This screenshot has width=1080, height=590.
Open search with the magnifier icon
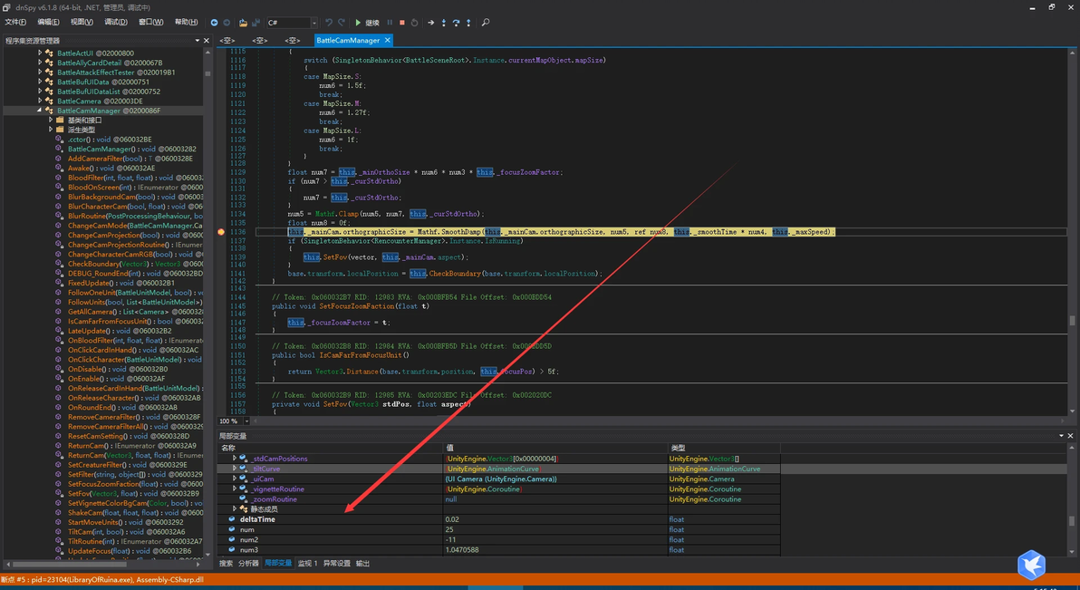486,23
